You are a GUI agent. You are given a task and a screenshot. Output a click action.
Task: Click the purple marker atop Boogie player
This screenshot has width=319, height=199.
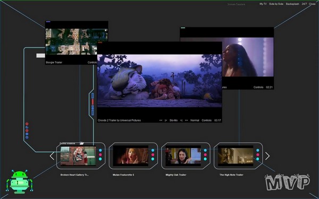(x=48, y=22)
